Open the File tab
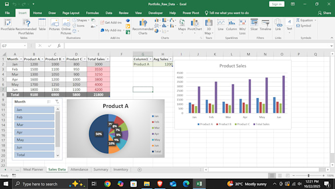This screenshot has height=189, width=335. [7, 13]
